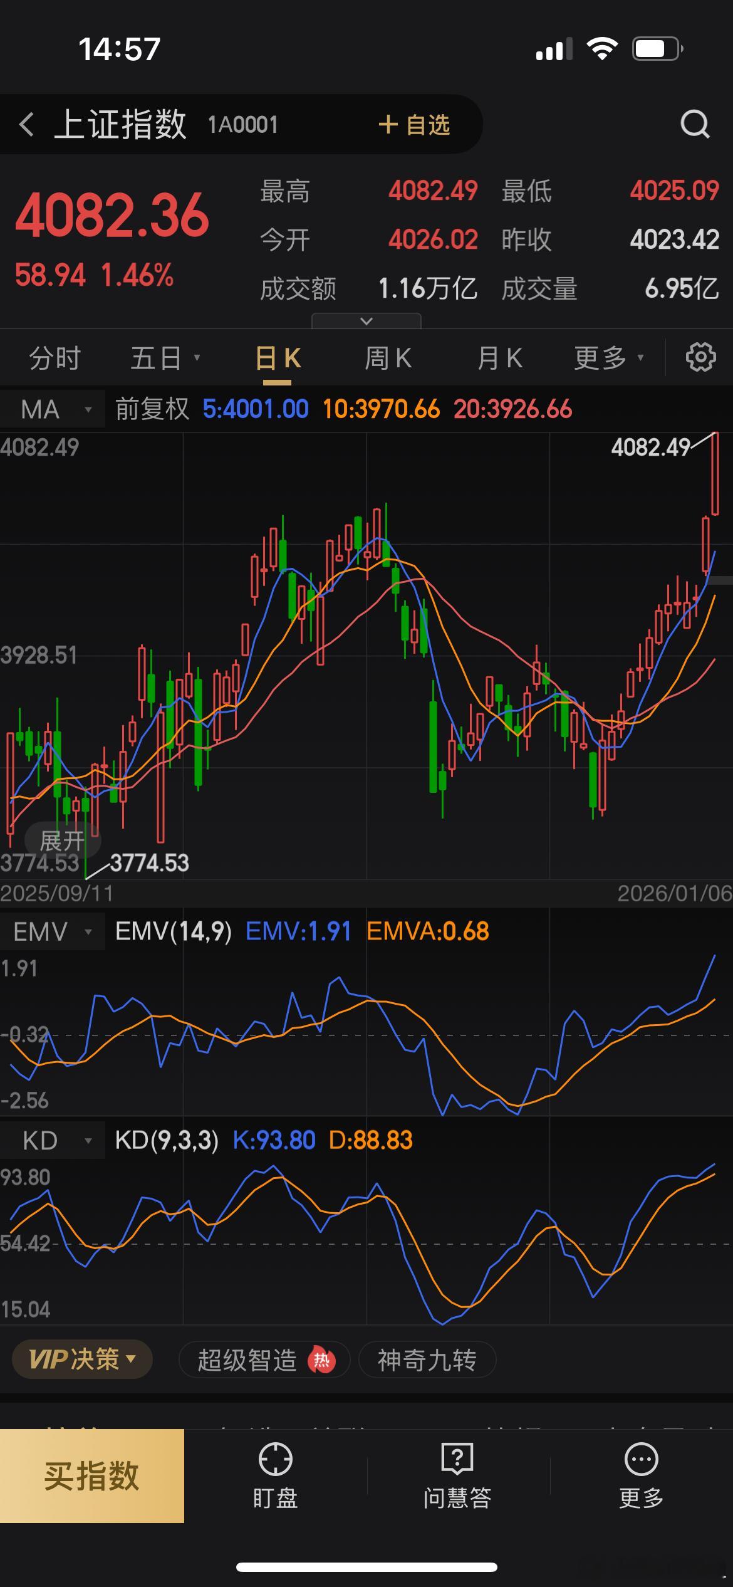Viewport: 733px width, 1587px height.
Task: Tap the 58.94 1.46% change value
Action: pos(94,275)
